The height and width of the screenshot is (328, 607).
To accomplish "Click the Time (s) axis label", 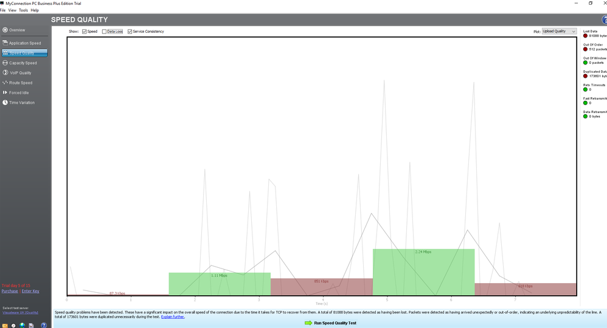I will 322,304.
